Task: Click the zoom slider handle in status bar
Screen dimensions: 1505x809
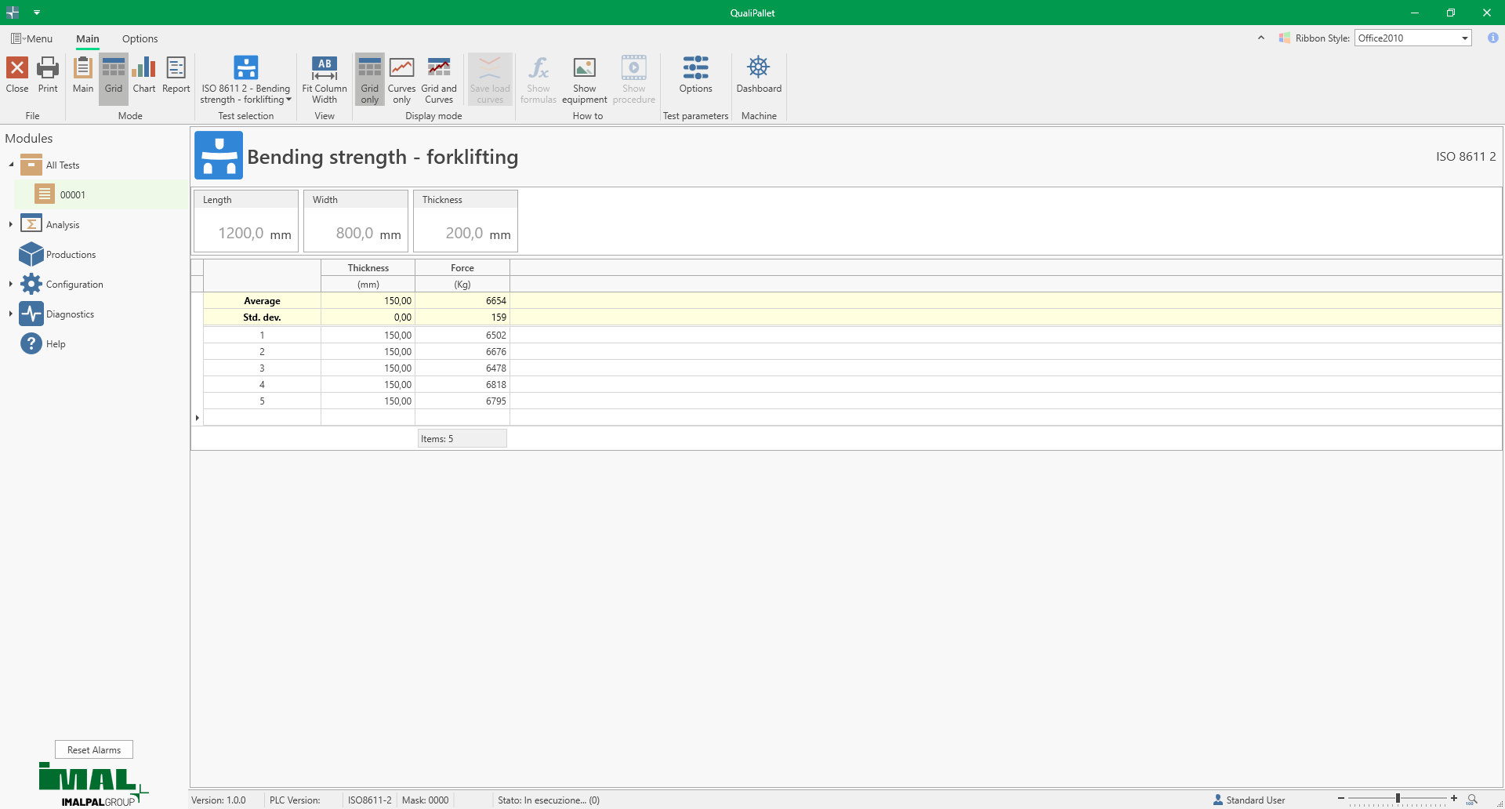Action: coord(1398,799)
